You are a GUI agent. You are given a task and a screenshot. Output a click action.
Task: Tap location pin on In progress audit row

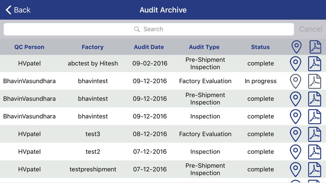click(296, 81)
